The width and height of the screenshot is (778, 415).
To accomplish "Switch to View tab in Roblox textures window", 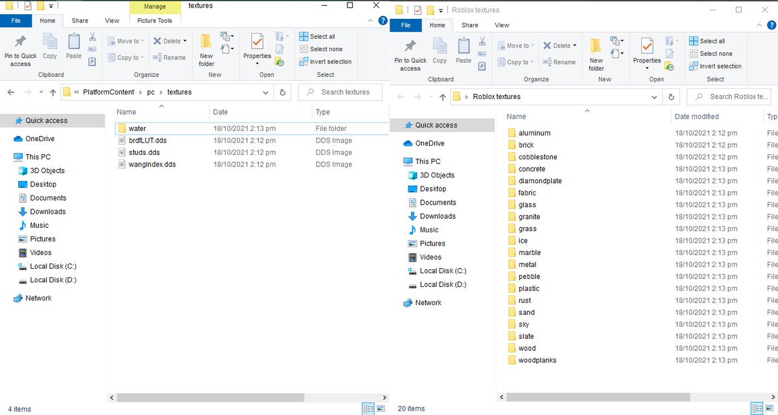I will (x=502, y=25).
